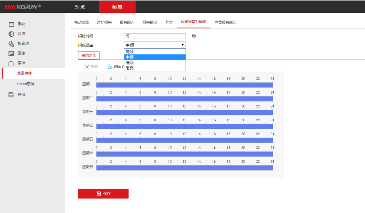Click the 闪烁时间 input field showing 15
Image resolution: width=365 pixels, height=213 pixels.
point(154,36)
